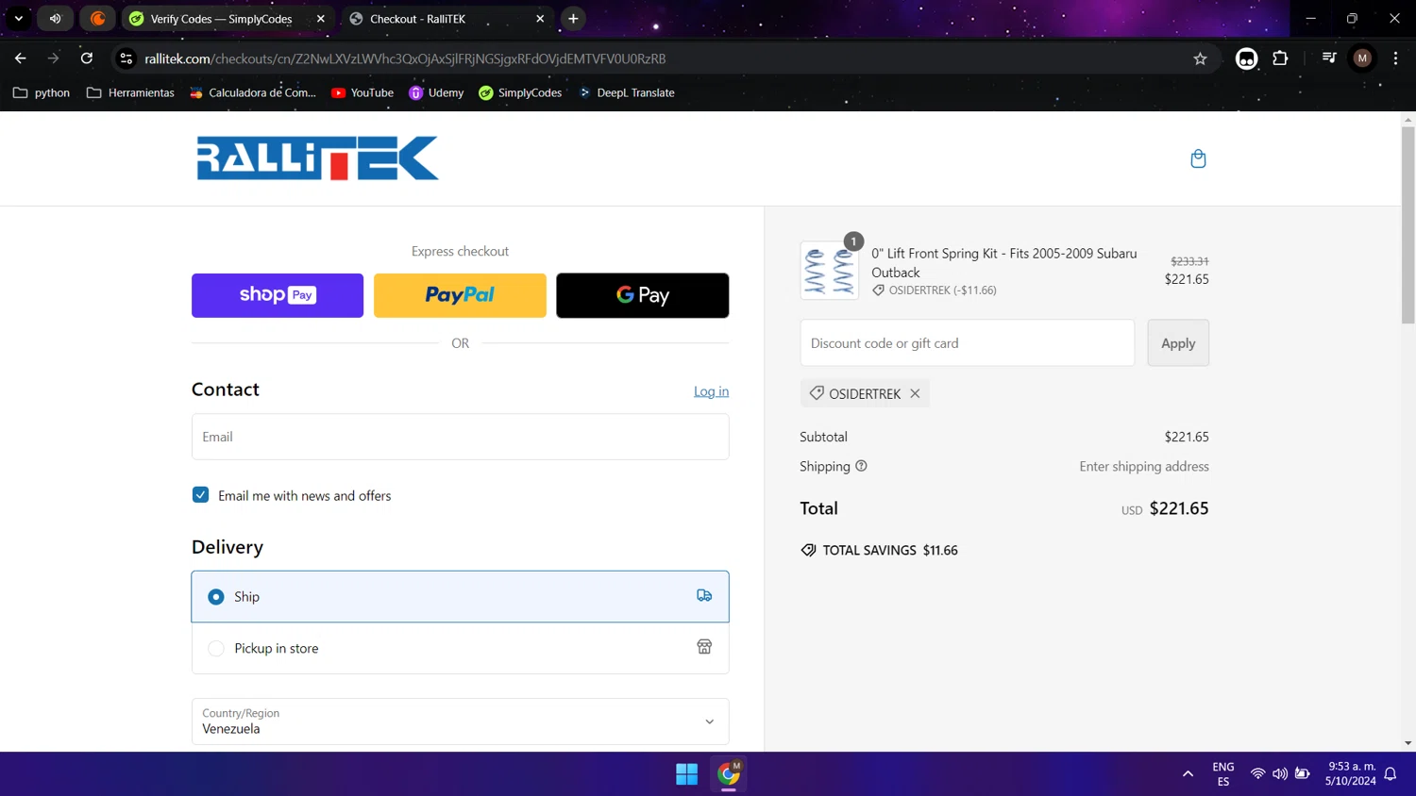Click the ENG ES language indicator

coord(1223,774)
